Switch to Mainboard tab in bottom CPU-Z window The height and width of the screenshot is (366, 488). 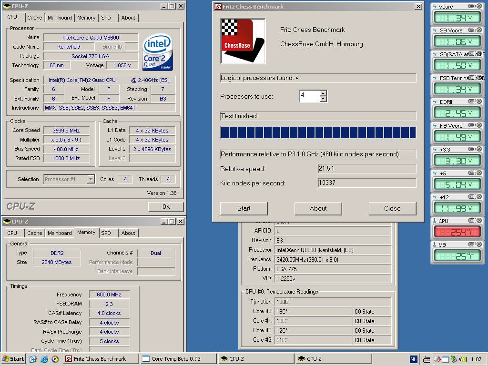[60, 233]
